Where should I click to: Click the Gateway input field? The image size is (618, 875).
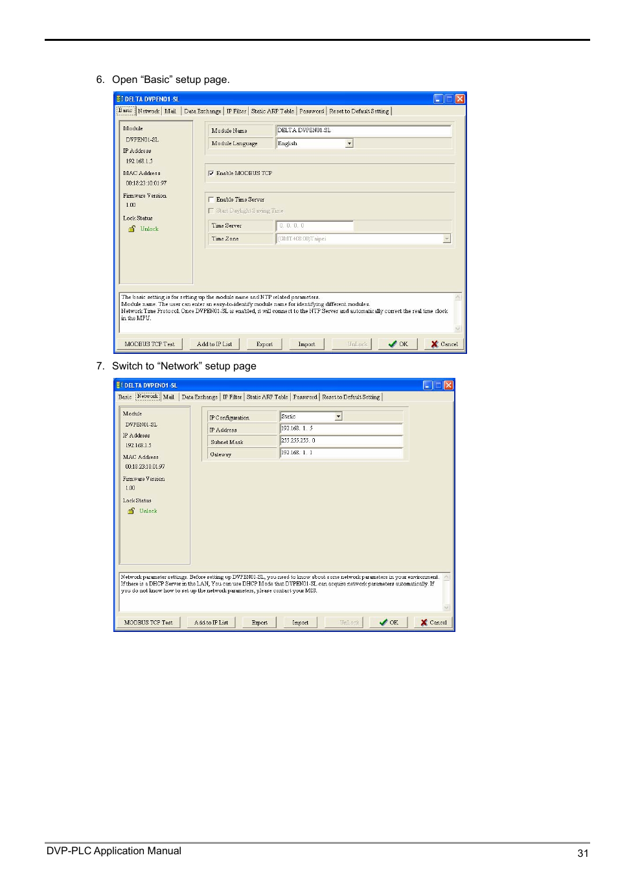(x=341, y=453)
